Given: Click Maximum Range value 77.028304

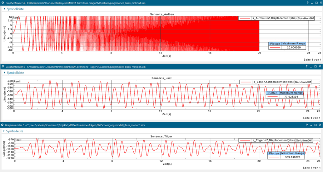Looking at the screenshot, I should (291, 97).
